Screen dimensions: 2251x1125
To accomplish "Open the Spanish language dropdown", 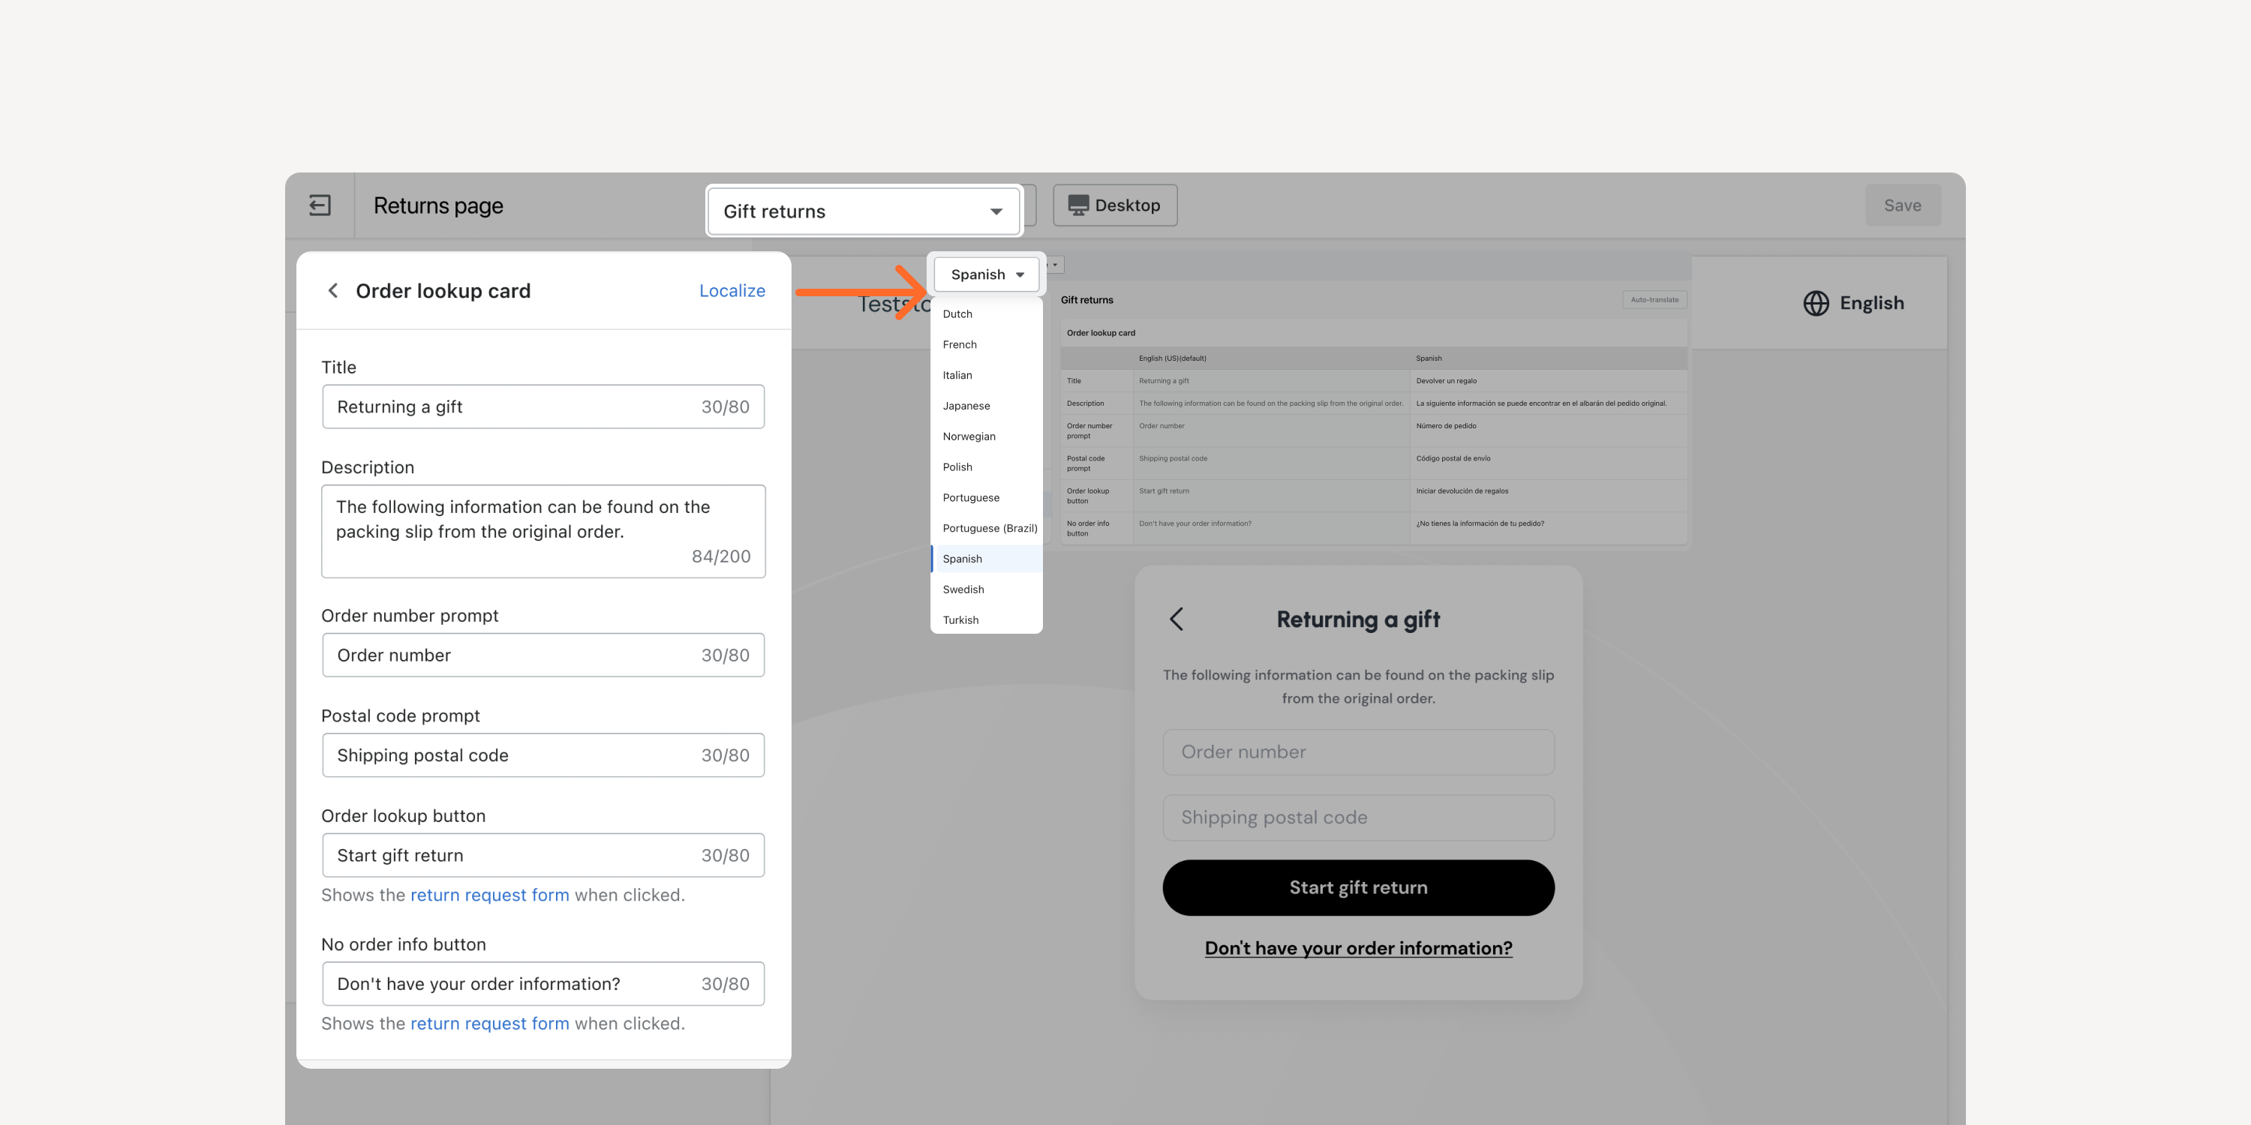I will tap(987, 274).
